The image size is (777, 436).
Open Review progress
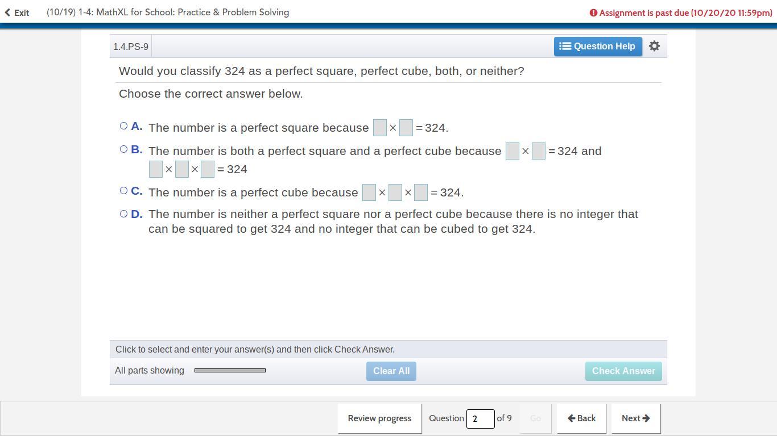[379, 418]
